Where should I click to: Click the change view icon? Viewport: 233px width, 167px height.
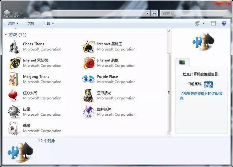[197, 23]
